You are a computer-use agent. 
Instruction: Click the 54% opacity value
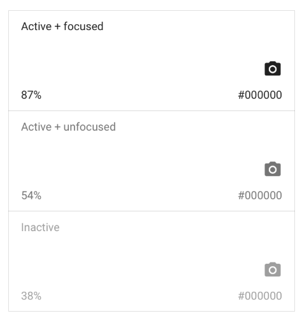(x=31, y=195)
